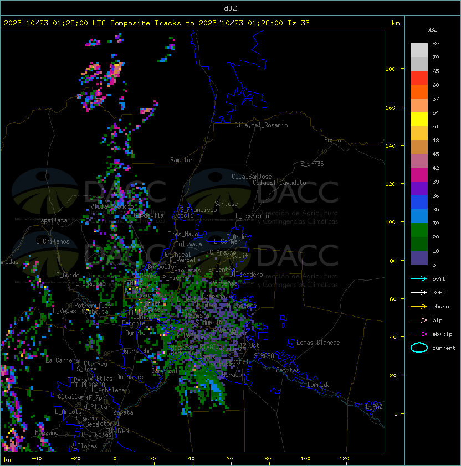Click the 'TUNUYAN' place label
Viewport: 461px width, 466px height.
click(117, 431)
